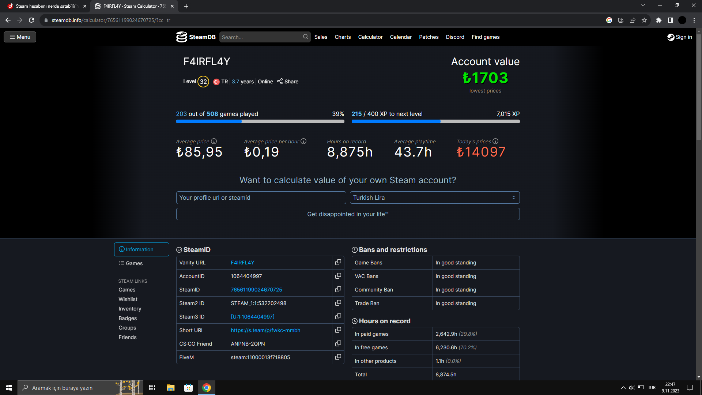Screen dimensions: 702x395
Task: Copy the Short URL value
Action: [x=338, y=330]
